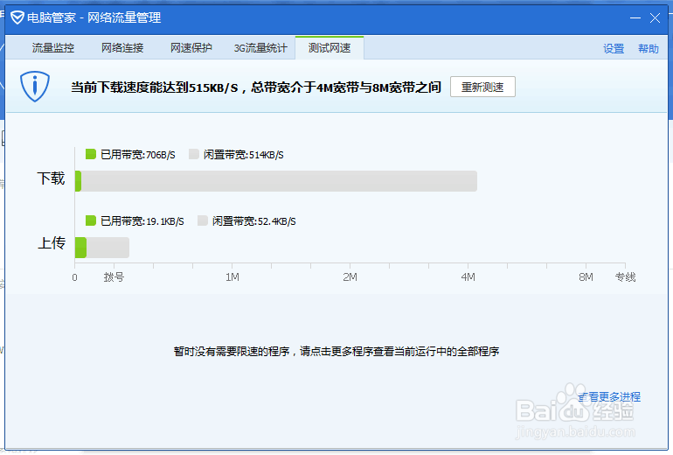Click the 专线 axis label
Image resolution: width=673 pixels, height=455 pixels.
[625, 277]
